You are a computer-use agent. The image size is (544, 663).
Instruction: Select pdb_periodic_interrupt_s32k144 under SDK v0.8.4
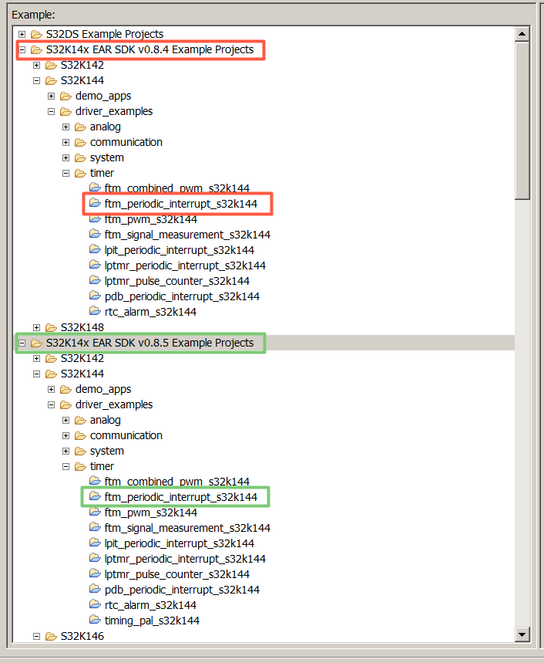click(182, 296)
